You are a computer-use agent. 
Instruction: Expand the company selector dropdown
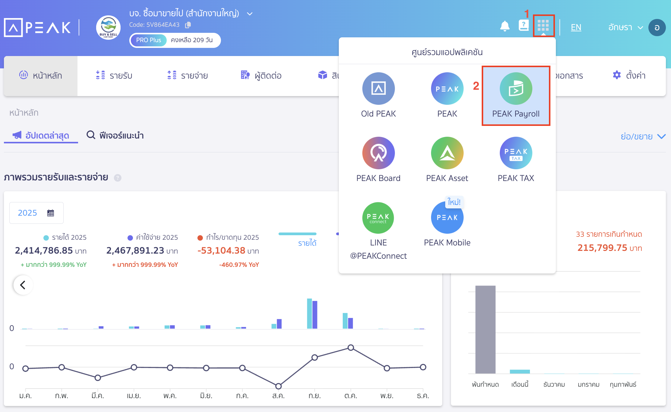(x=249, y=13)
